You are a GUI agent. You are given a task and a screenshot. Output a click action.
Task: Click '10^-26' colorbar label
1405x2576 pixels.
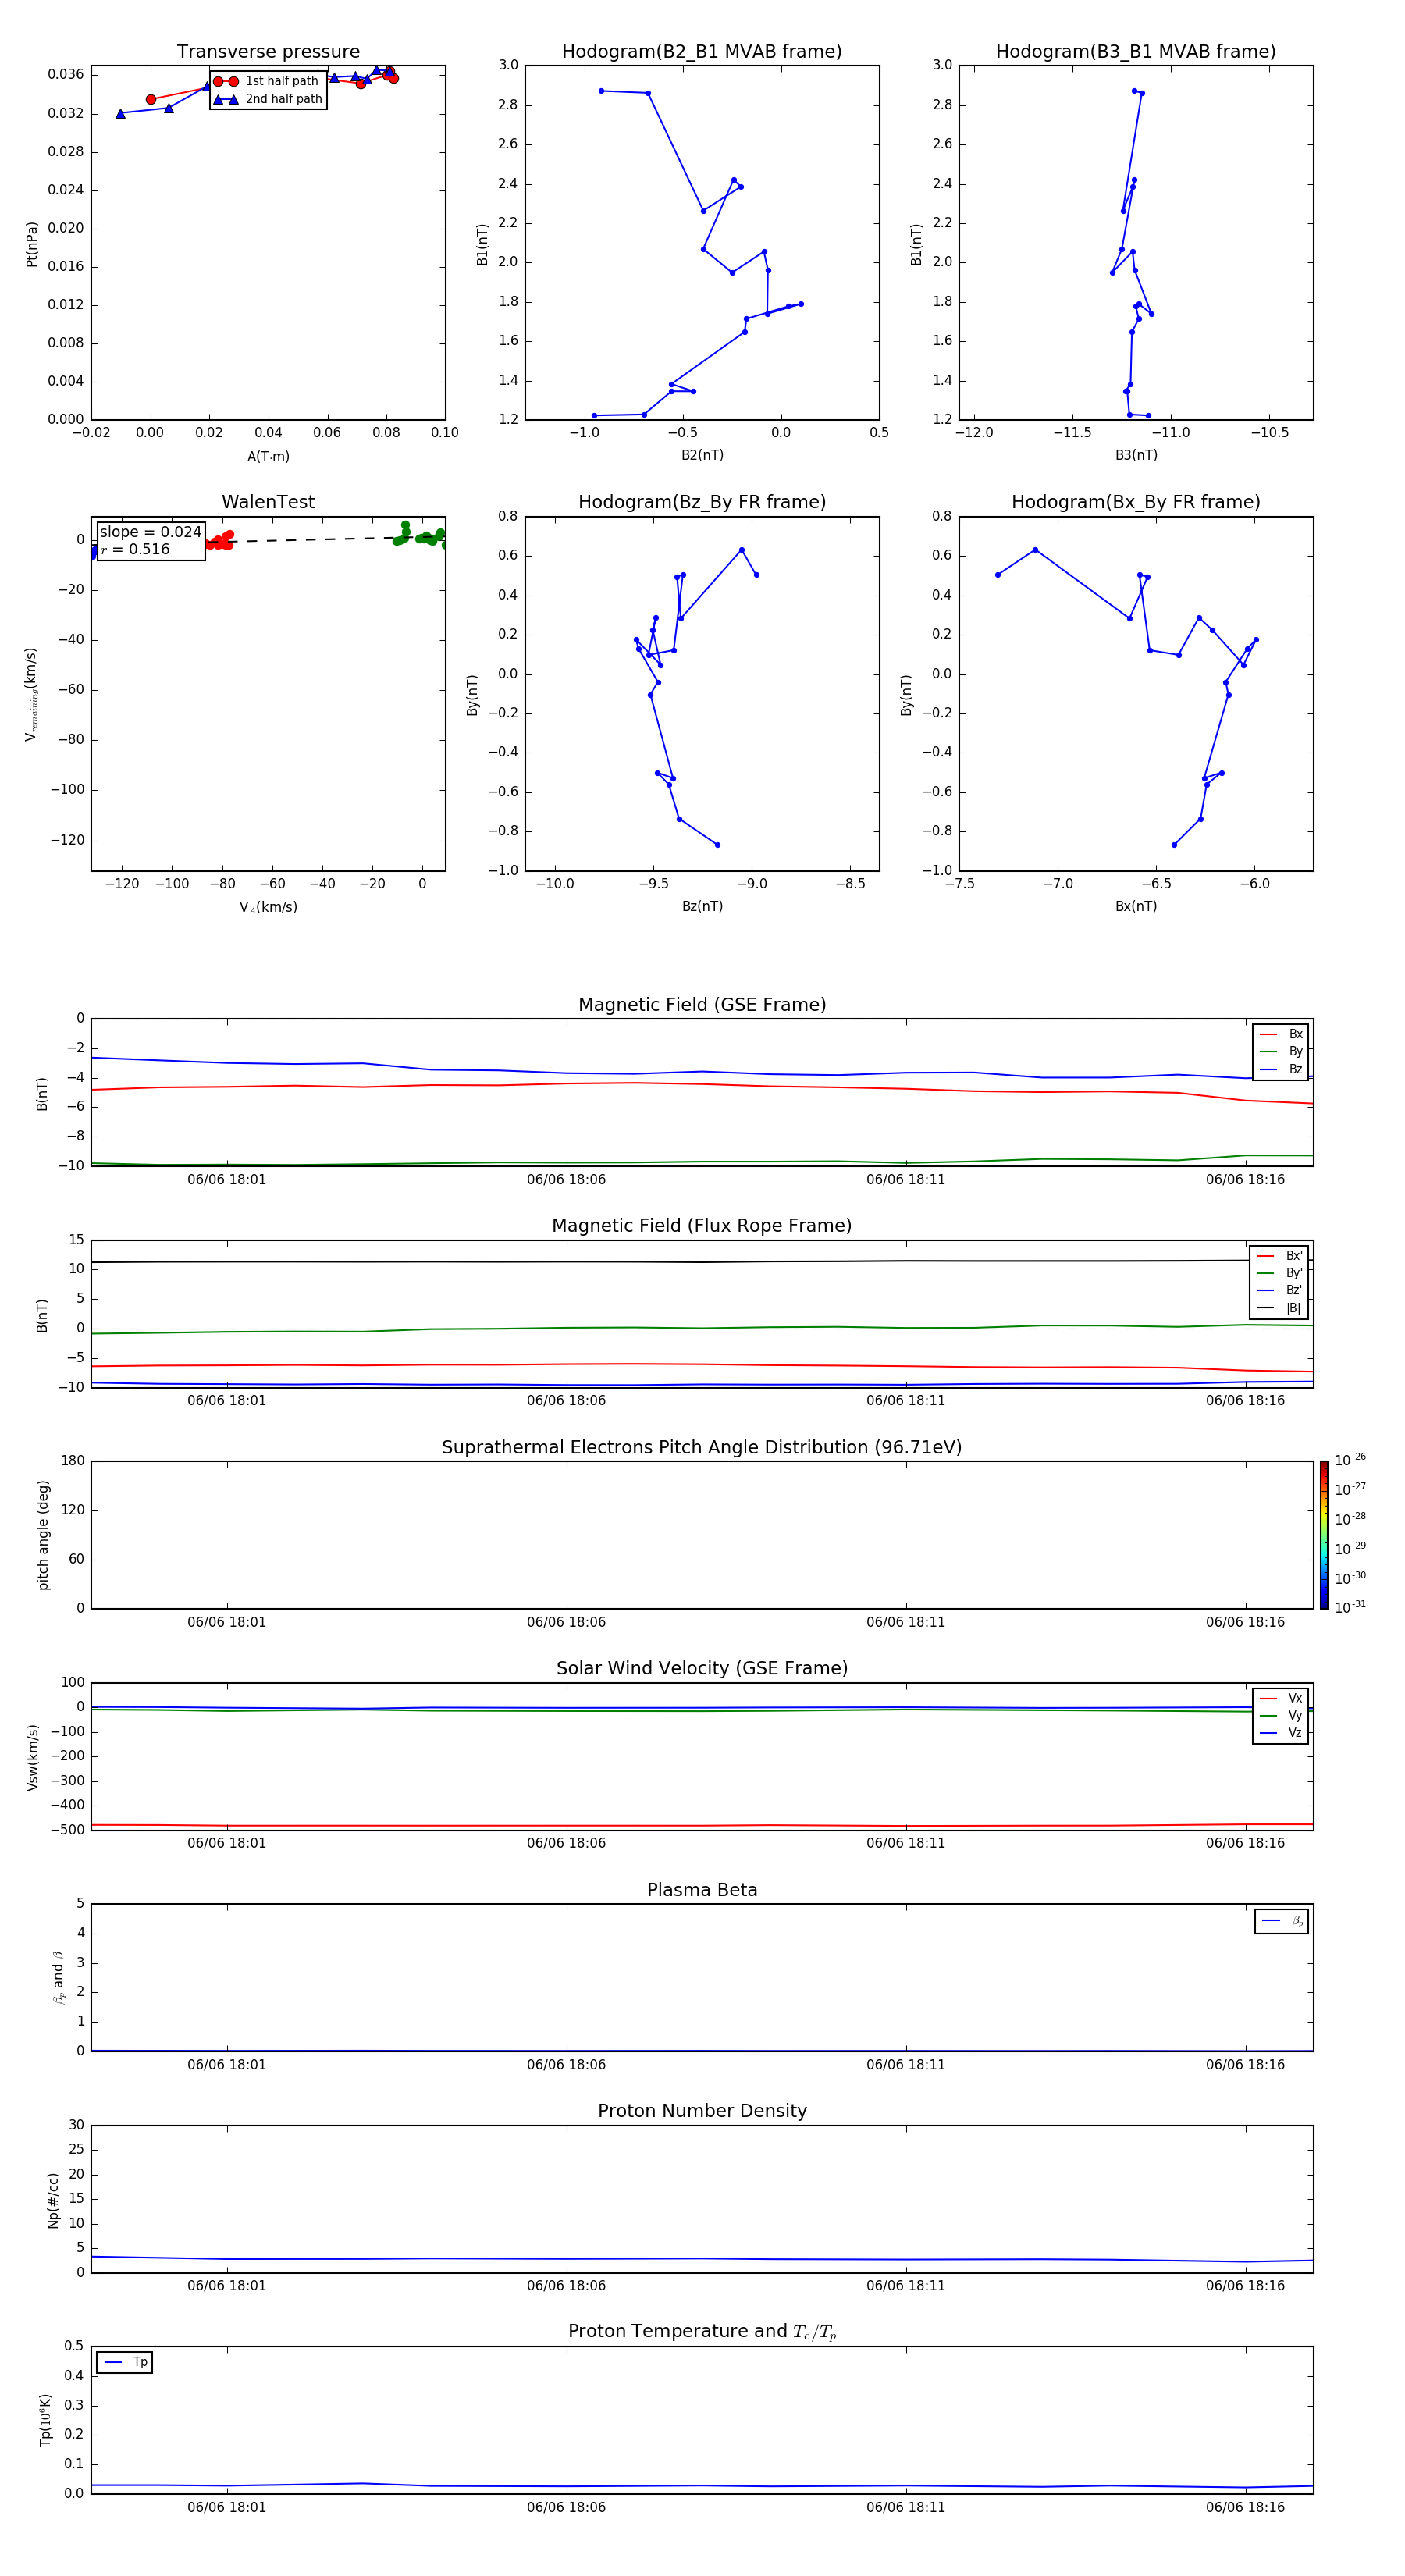point(1350,1460)
